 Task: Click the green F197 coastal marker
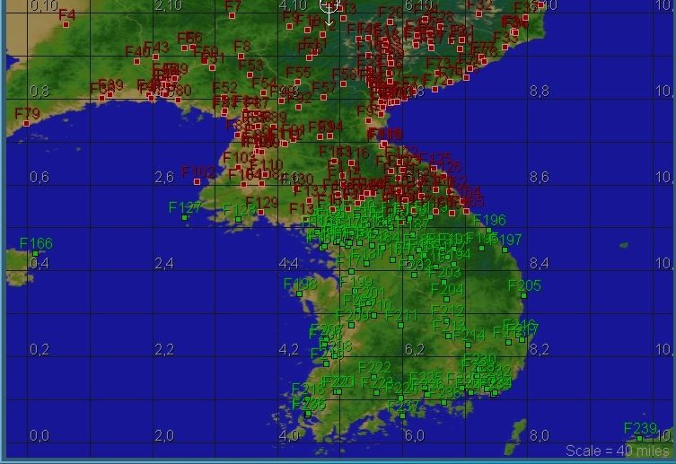[505, 250]
